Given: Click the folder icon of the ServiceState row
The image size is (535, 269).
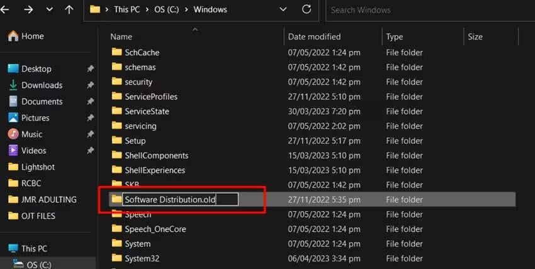Looking at the screenshot, I should pos(116,111).
